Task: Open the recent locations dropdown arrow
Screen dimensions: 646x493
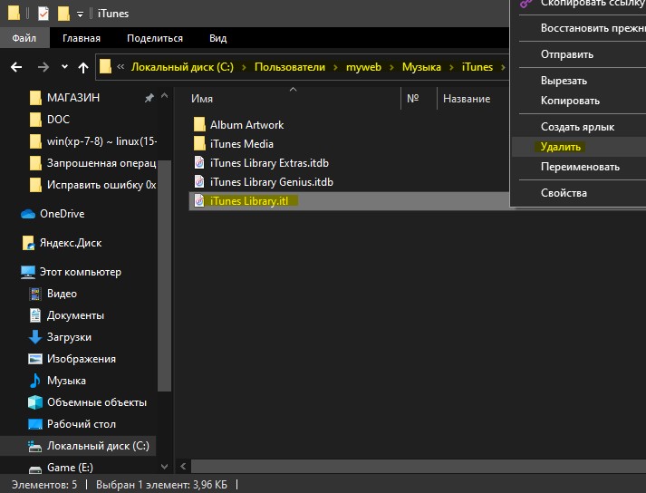Action: pyautogui.click(x=64, y=67)
